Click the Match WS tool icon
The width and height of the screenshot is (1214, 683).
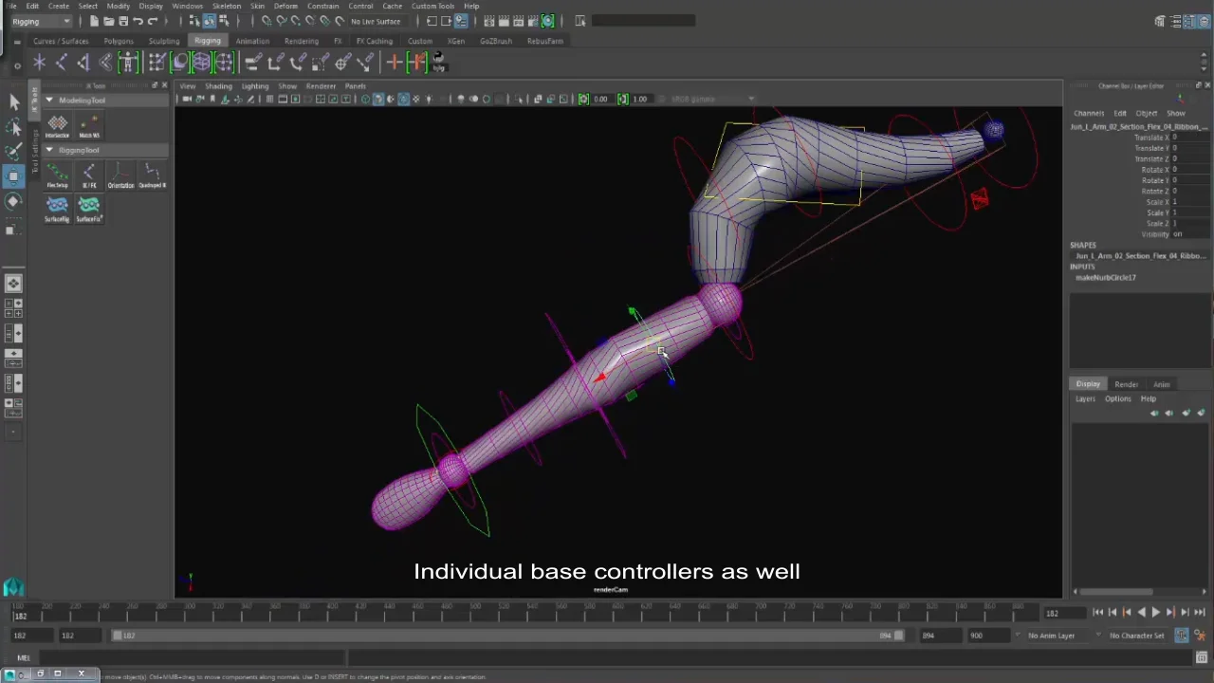89,124
